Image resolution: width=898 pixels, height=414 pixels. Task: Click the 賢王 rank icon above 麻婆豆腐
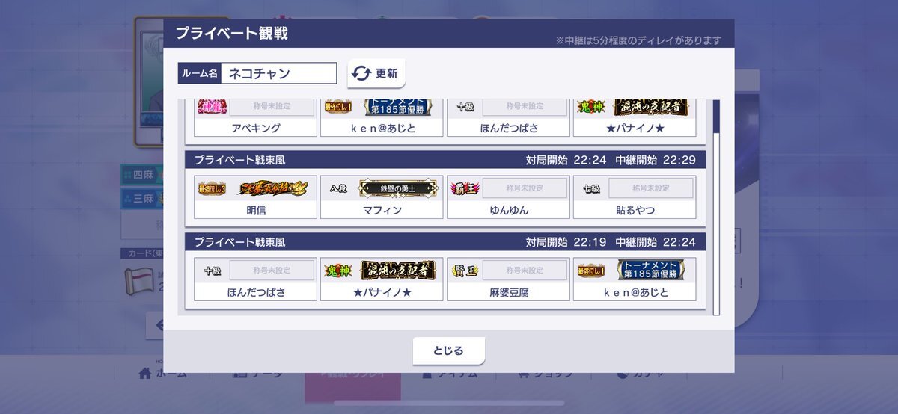click(465, 271)
